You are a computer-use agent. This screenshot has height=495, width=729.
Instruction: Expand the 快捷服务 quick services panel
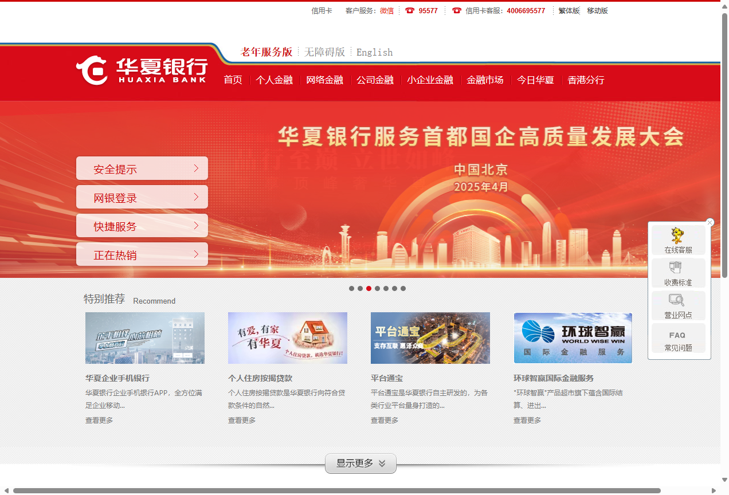tap(142, 226)
